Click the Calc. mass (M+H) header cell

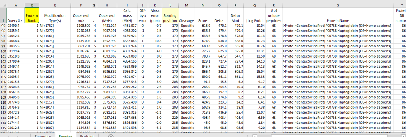pyautogui.click(x=127, y=15)
